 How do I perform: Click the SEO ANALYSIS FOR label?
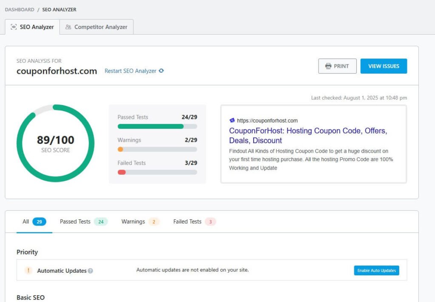click(x=39, y=61)
